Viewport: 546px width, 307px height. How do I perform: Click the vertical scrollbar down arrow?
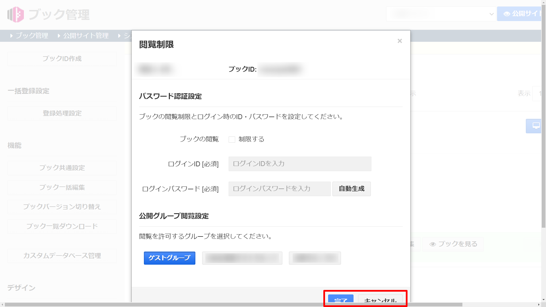tap(543, 300)
